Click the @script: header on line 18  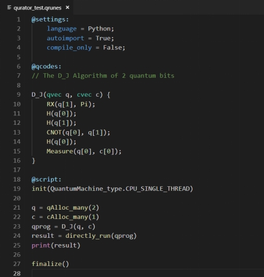pos(46,179)
